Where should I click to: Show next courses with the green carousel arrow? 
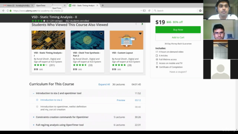(x=142, y=24)
